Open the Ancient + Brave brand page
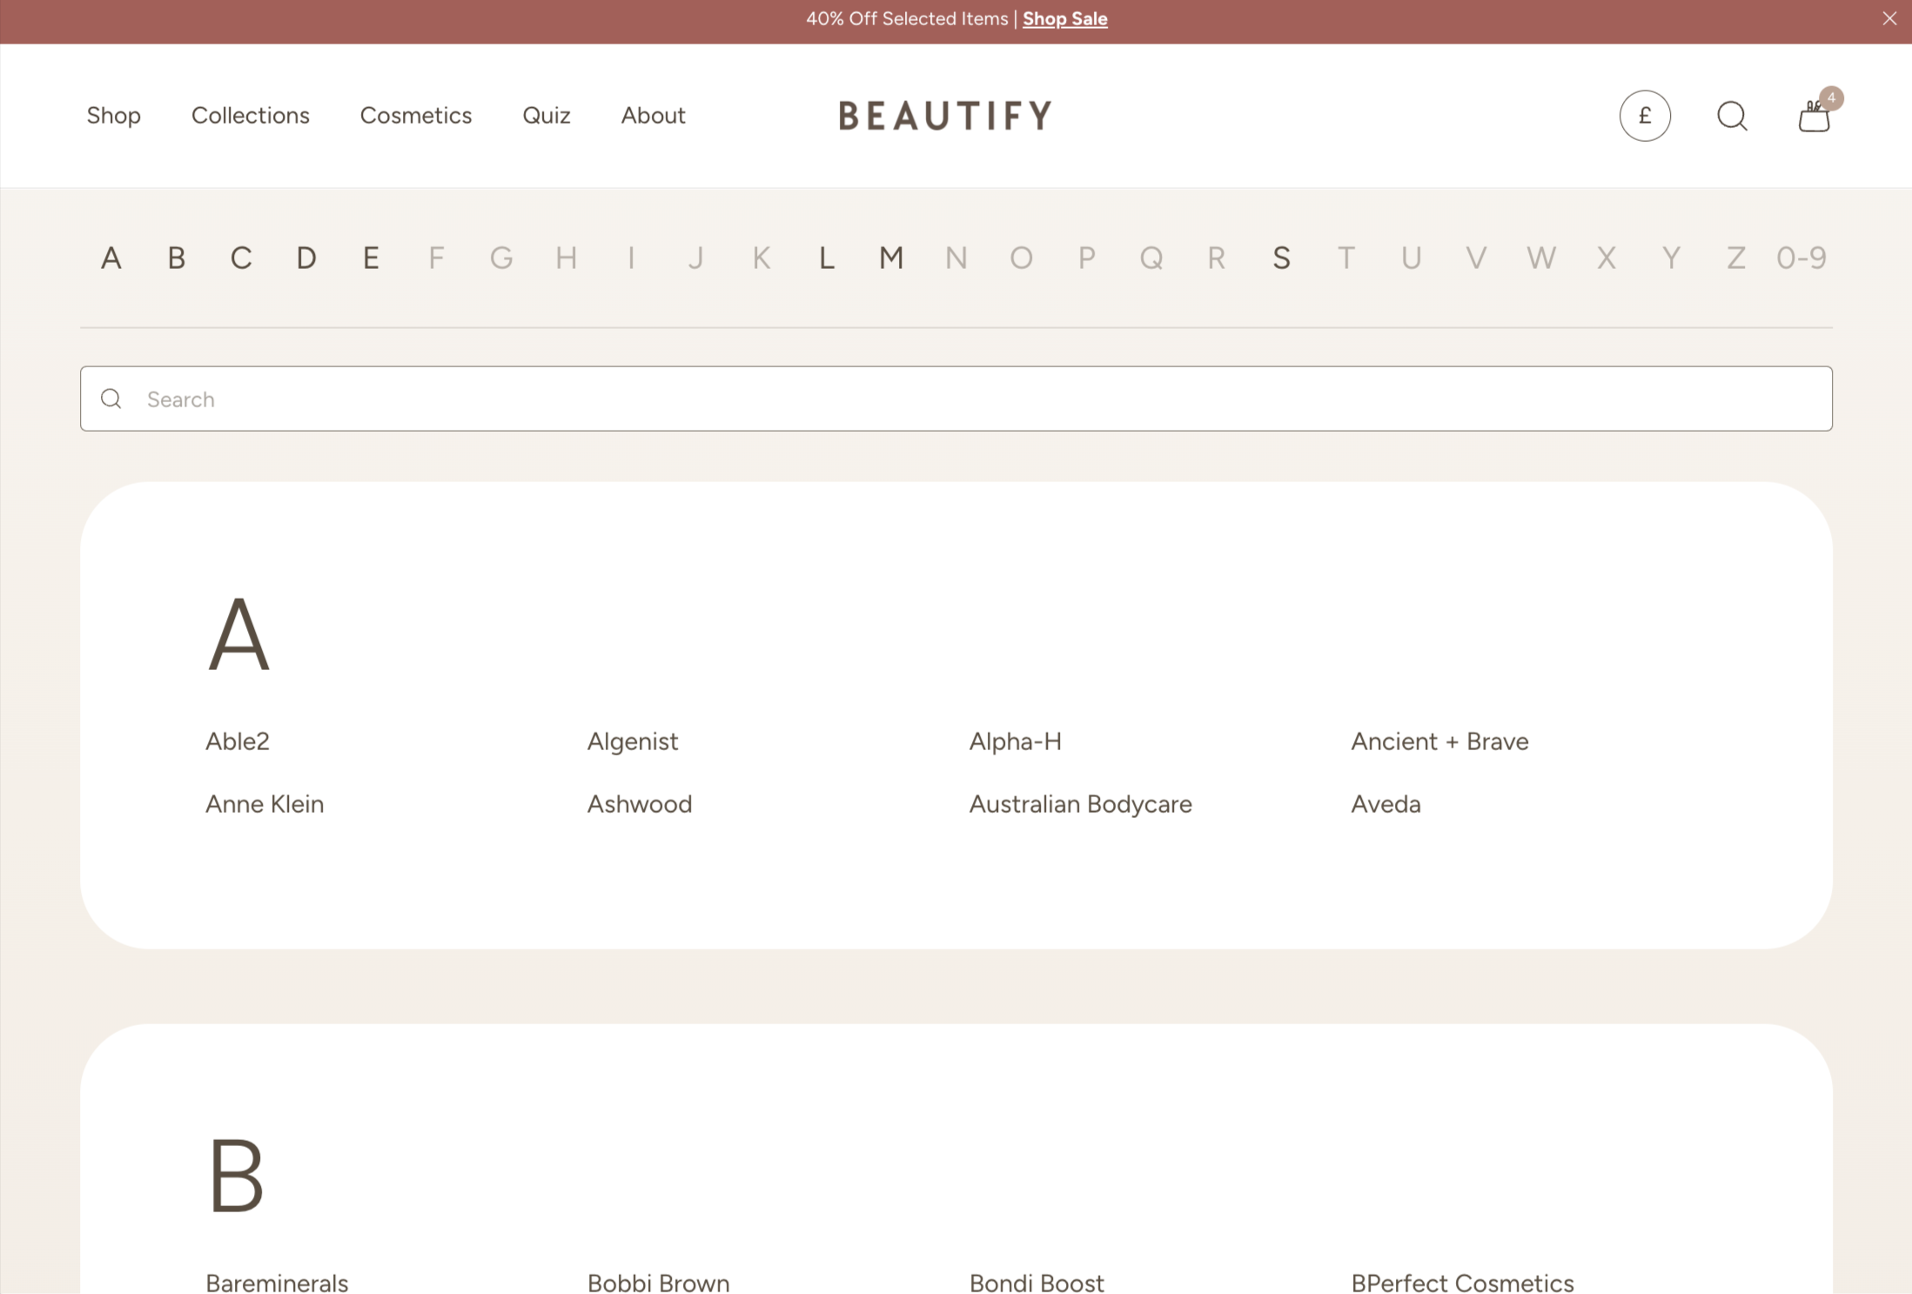This screenshot has width=1912, height=1294. coord(1440,741)
